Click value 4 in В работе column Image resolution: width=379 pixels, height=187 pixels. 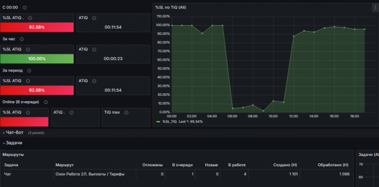pyautogui.click(x=245, y=174)
